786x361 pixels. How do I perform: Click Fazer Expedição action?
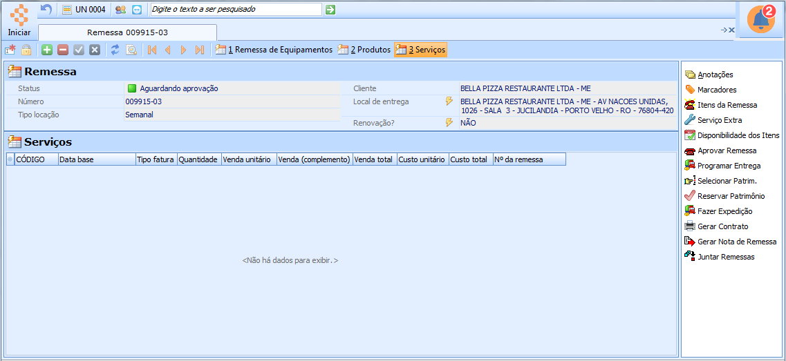tap(718, 211)
